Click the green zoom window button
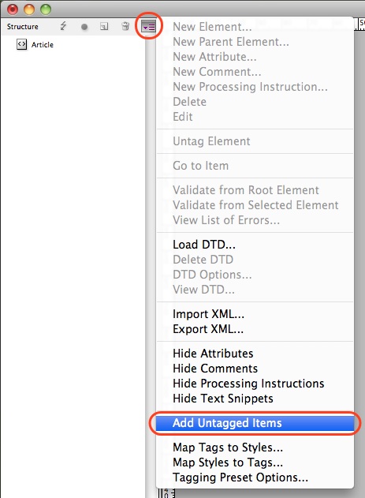Image resolution: width=365 pixels, height=498 pixels. pyautogui.click(x=46, y=9)
